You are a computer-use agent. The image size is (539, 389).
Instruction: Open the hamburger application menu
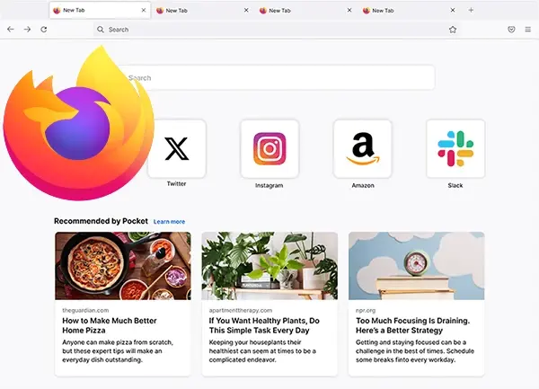(x=528, y=30)
